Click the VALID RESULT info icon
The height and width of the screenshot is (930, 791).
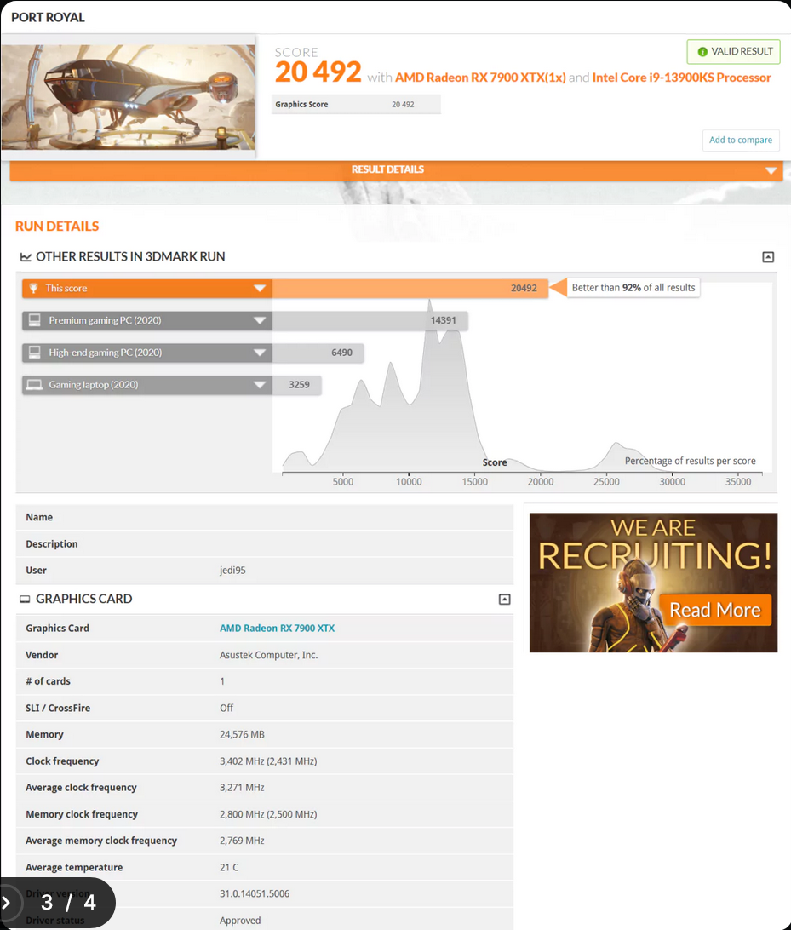702,52
